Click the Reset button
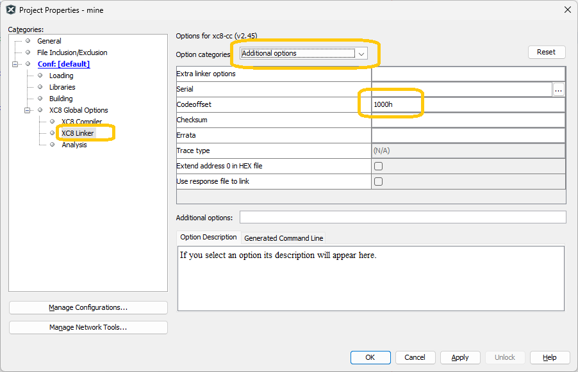Screen dimensions: 578x372 547,52
